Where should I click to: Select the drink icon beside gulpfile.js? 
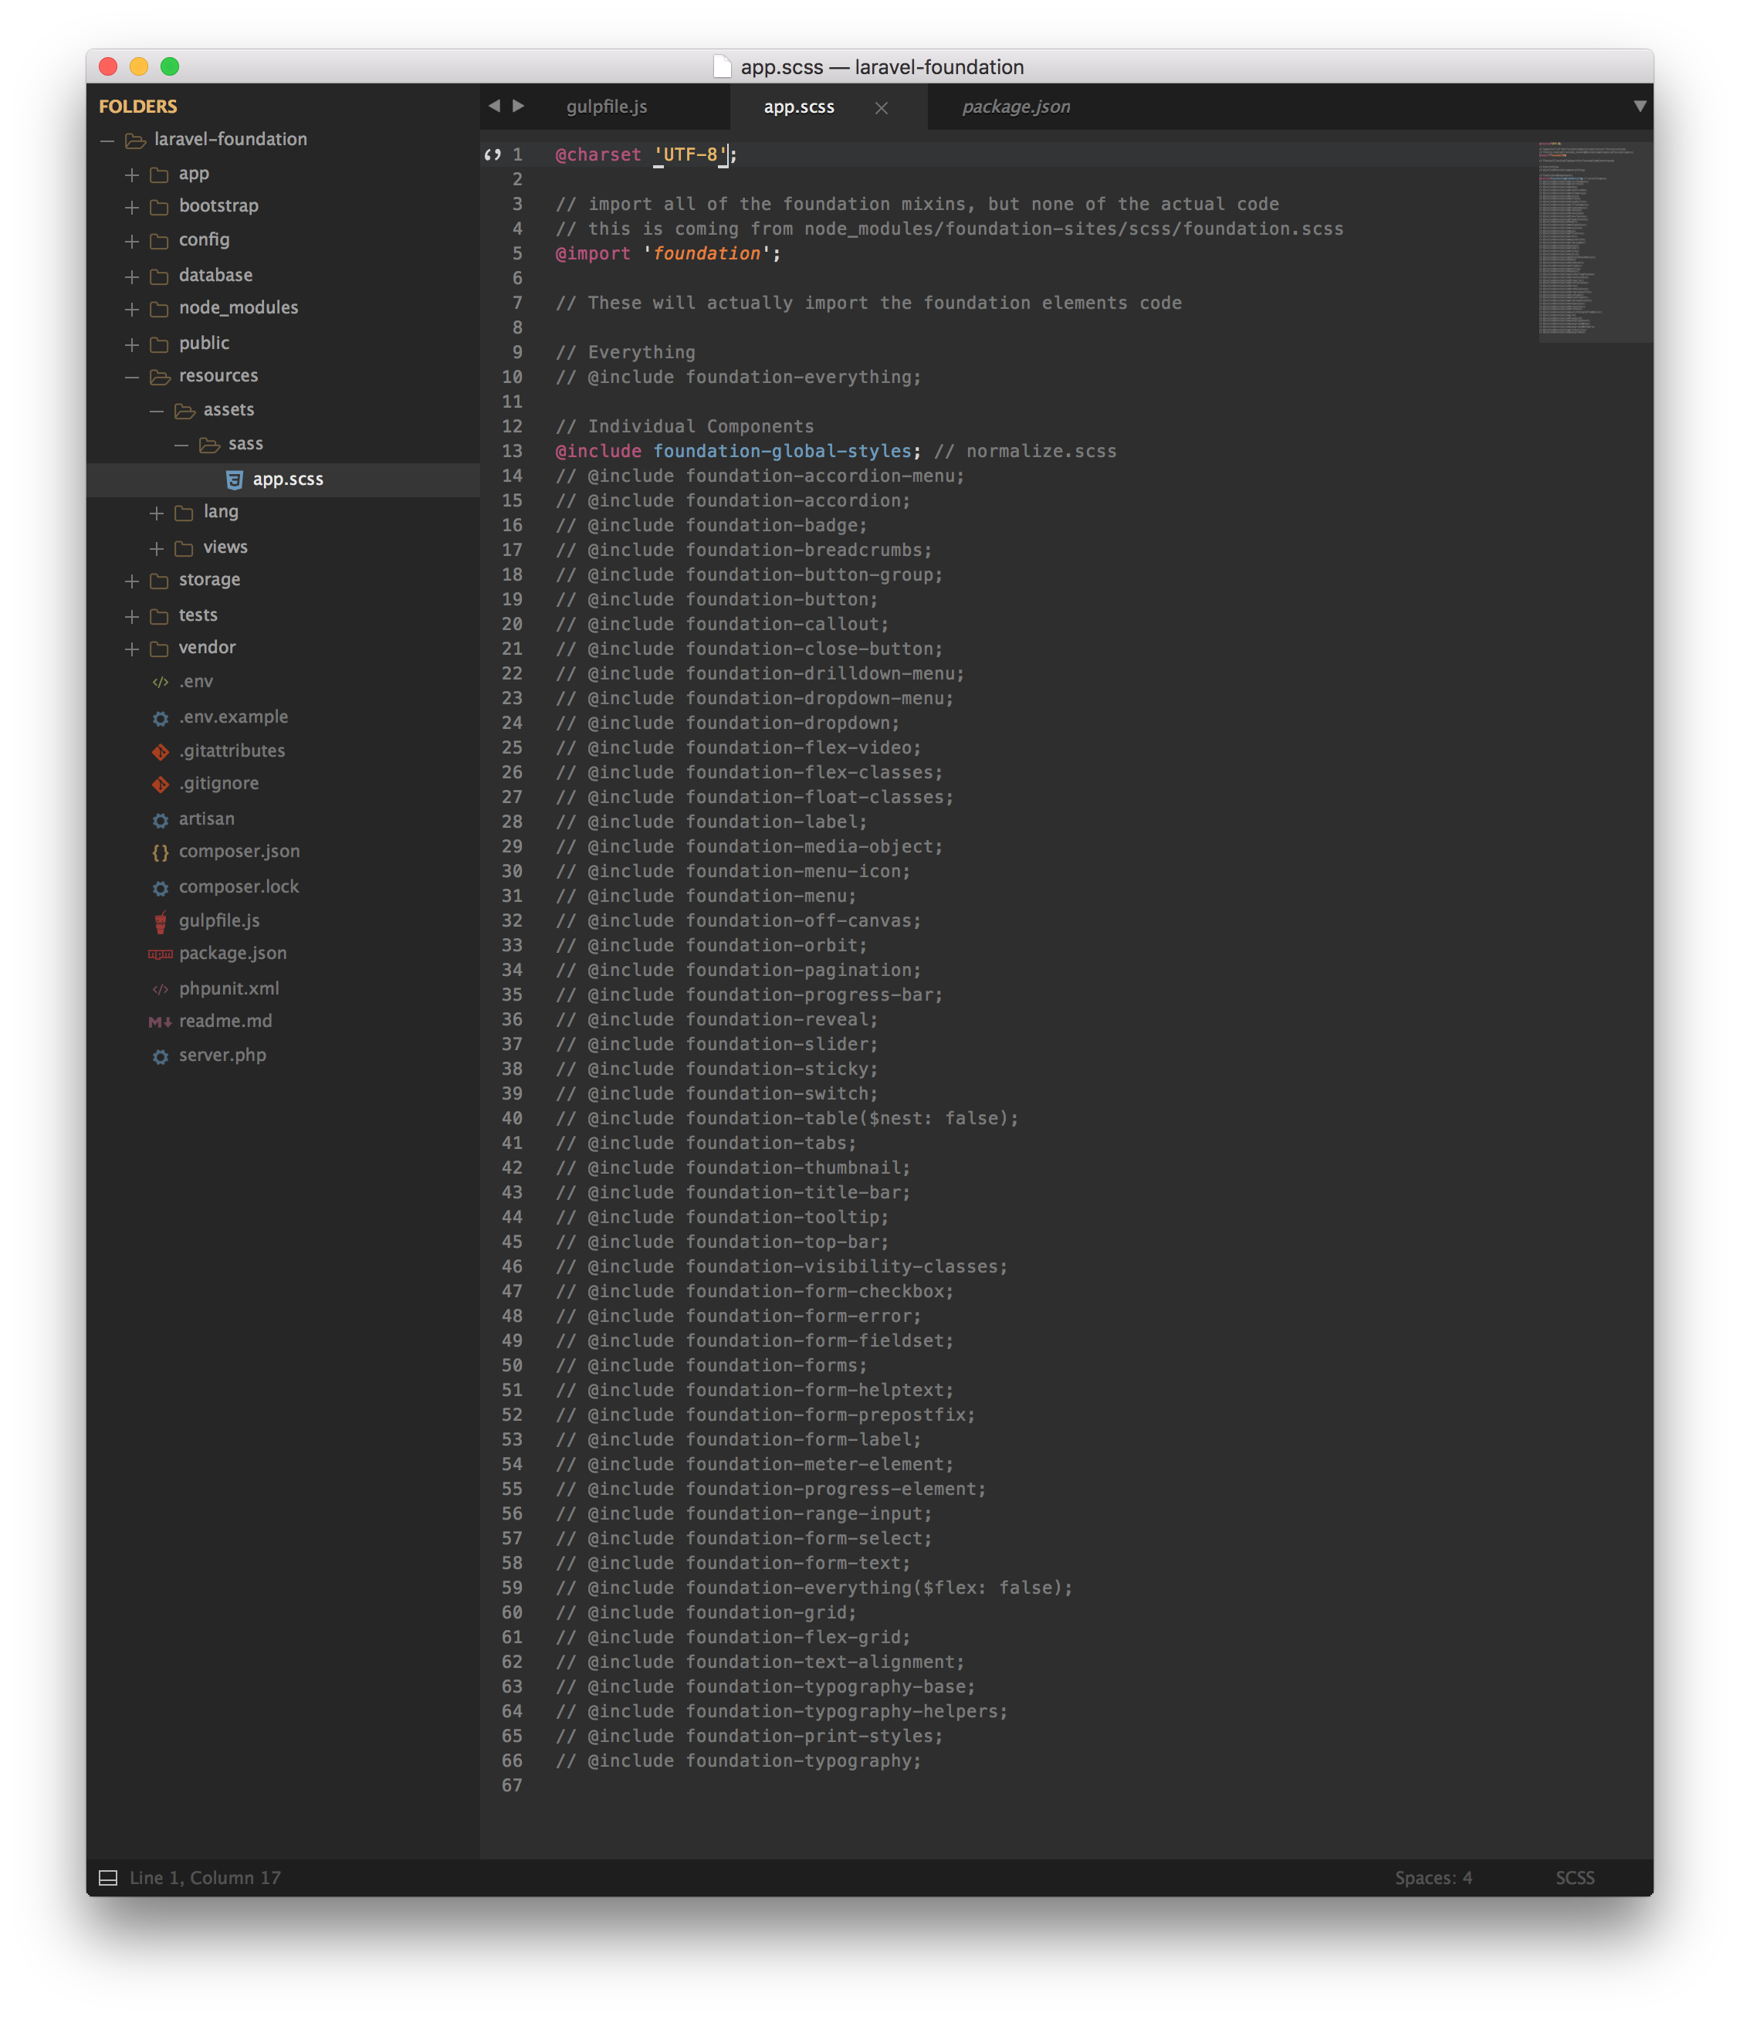click(x=160, y=920)
